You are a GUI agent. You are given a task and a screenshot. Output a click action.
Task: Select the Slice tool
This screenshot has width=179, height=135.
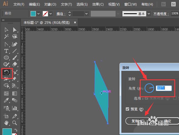coord(15,116)
